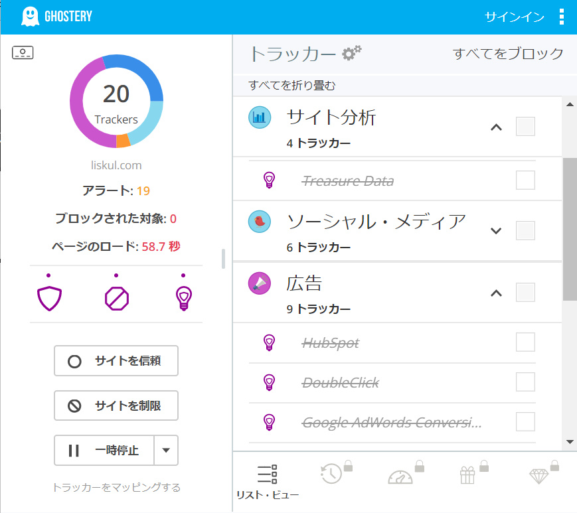
Task: Click the ソーシャル・メディア bird category icon
Action: 260,222
